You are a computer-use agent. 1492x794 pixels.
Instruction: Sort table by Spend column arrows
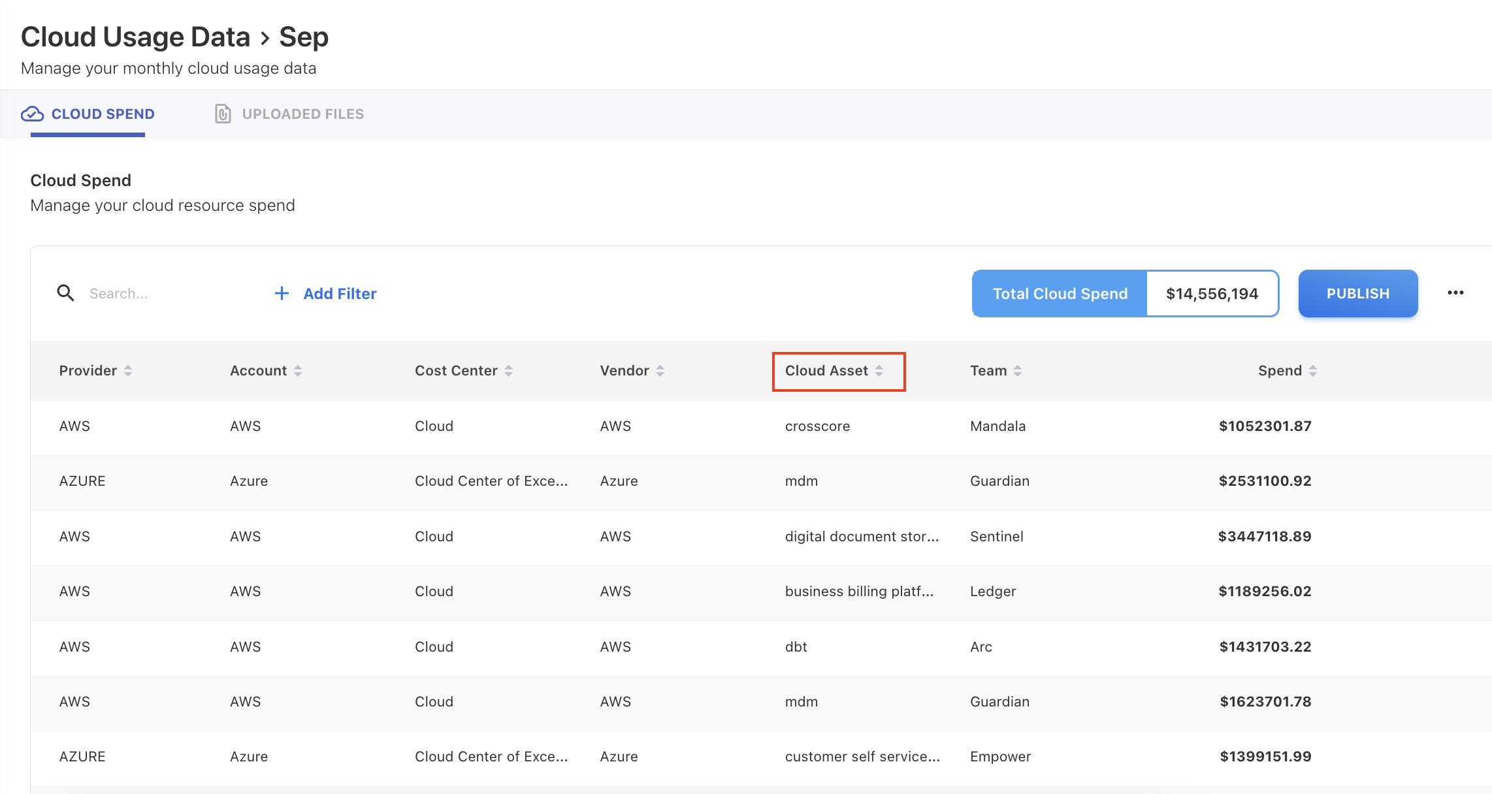tap(1313, 371)
